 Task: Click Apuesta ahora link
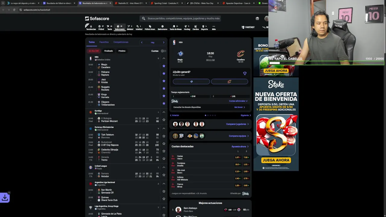(240, 146)
